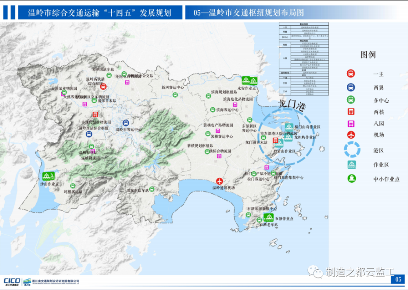Click the teal 作业区 ship icon in the legend
408x290 pixels.
click(352, 165)
